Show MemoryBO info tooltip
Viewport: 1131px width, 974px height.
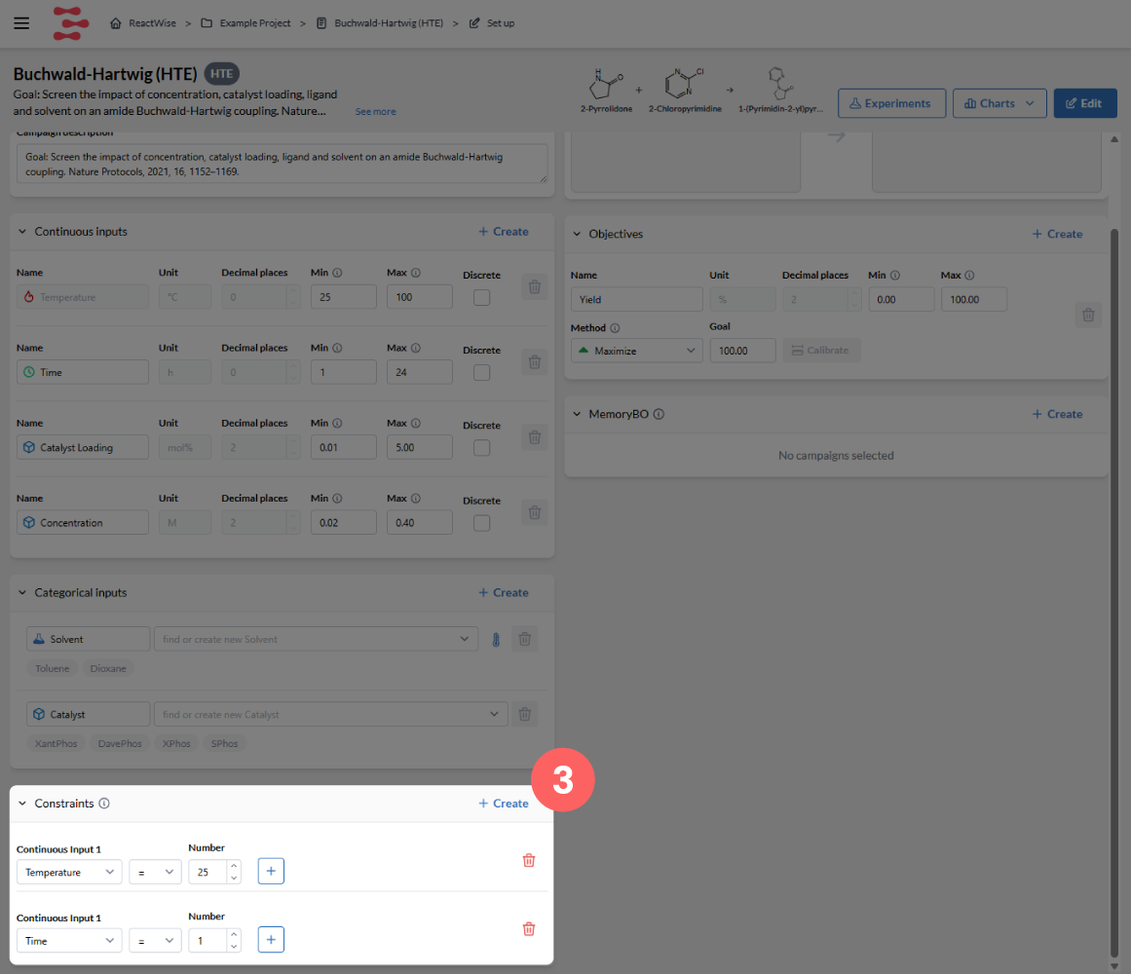coord(659,414)
